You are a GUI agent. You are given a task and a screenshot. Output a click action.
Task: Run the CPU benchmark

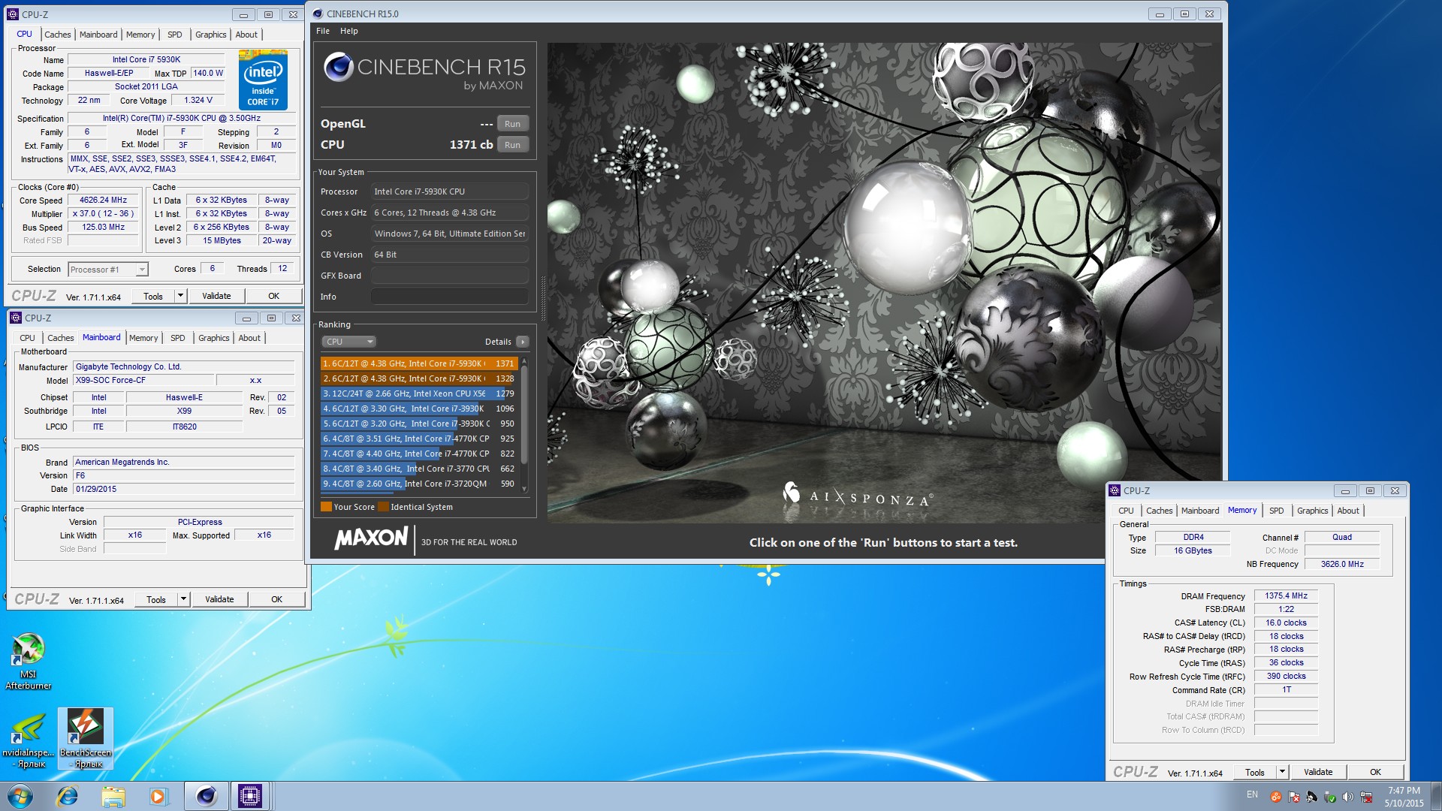tap(512, 145)
